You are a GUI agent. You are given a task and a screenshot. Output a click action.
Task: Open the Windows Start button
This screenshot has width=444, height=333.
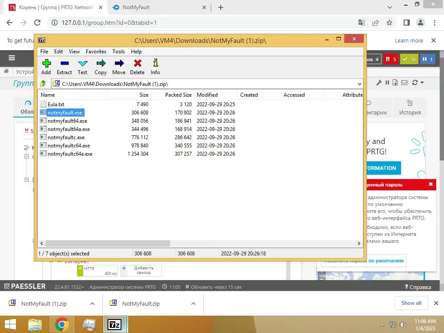pyautogui.click(x=10, y=324)
